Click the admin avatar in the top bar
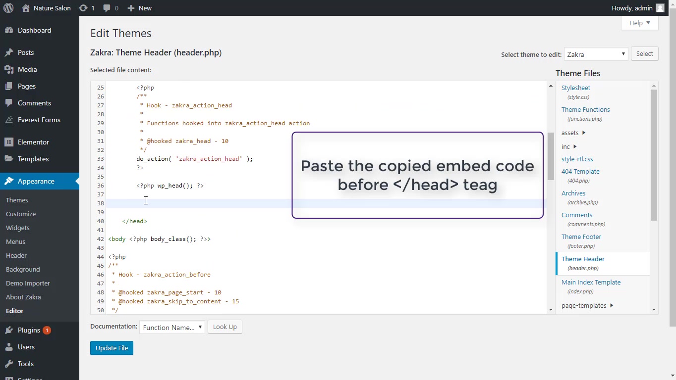 659,8
